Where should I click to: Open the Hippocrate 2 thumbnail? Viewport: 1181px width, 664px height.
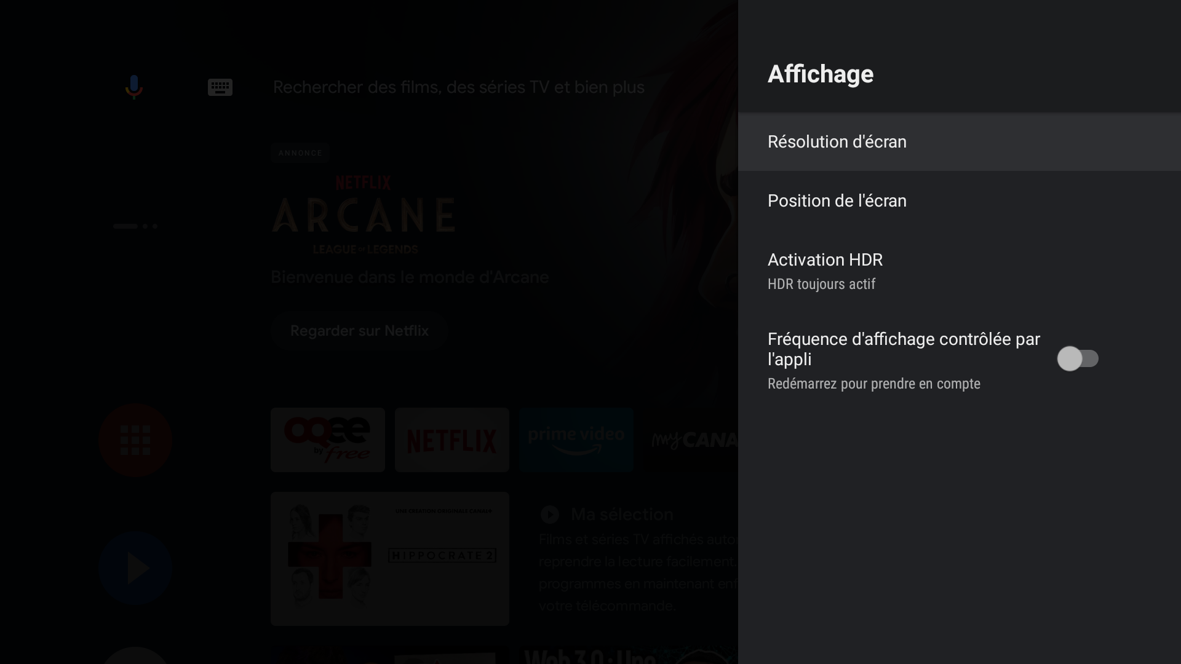point(390,559)
